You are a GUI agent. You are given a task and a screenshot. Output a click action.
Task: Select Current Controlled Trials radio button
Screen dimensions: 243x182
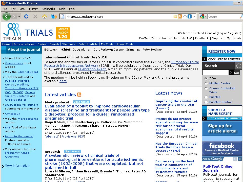206,88
